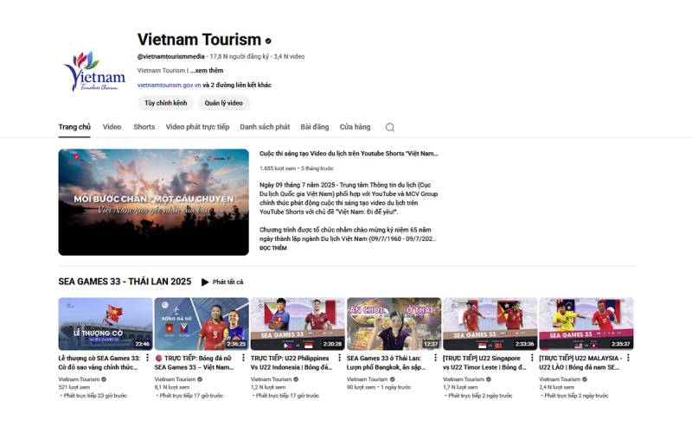Open SEA GAMES 33 - THÁI LAN 2025 section title
692x432 pixels.
(125, 282)
